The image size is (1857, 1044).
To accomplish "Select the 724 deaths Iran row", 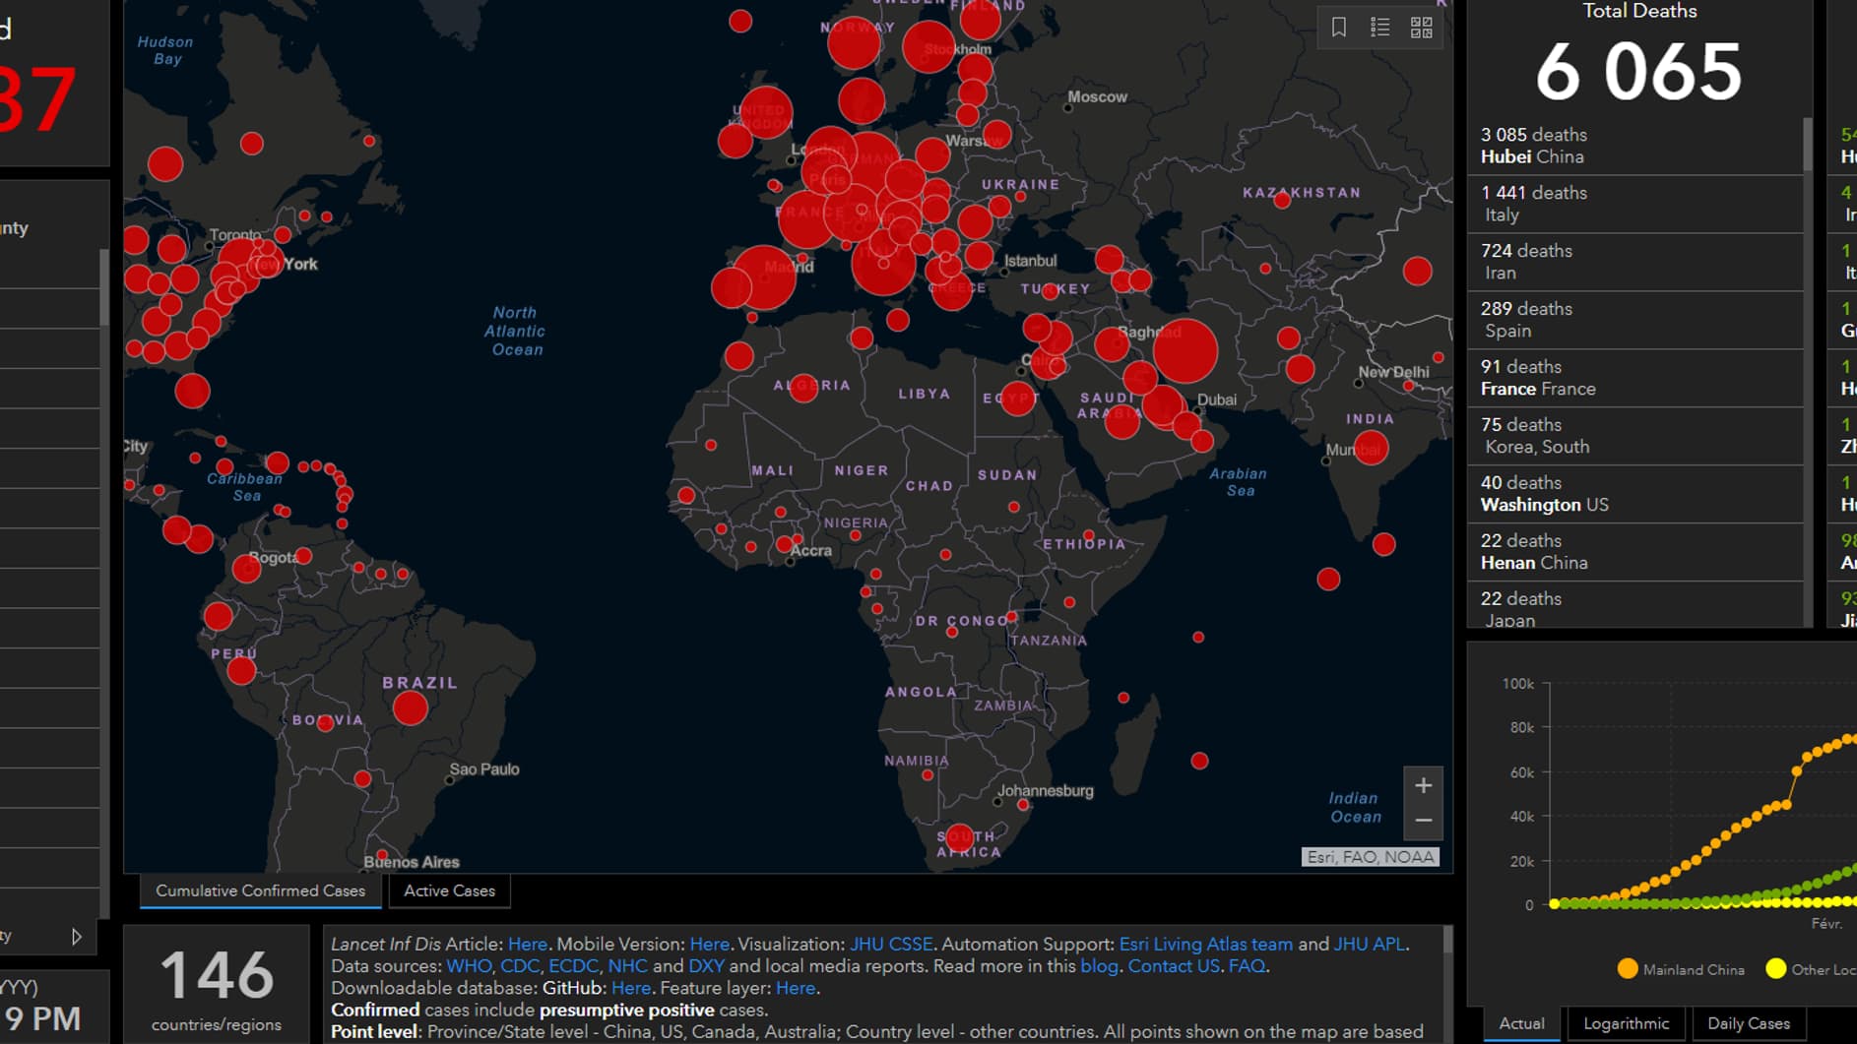I will pyautogui.click(x=1634, y=262).
